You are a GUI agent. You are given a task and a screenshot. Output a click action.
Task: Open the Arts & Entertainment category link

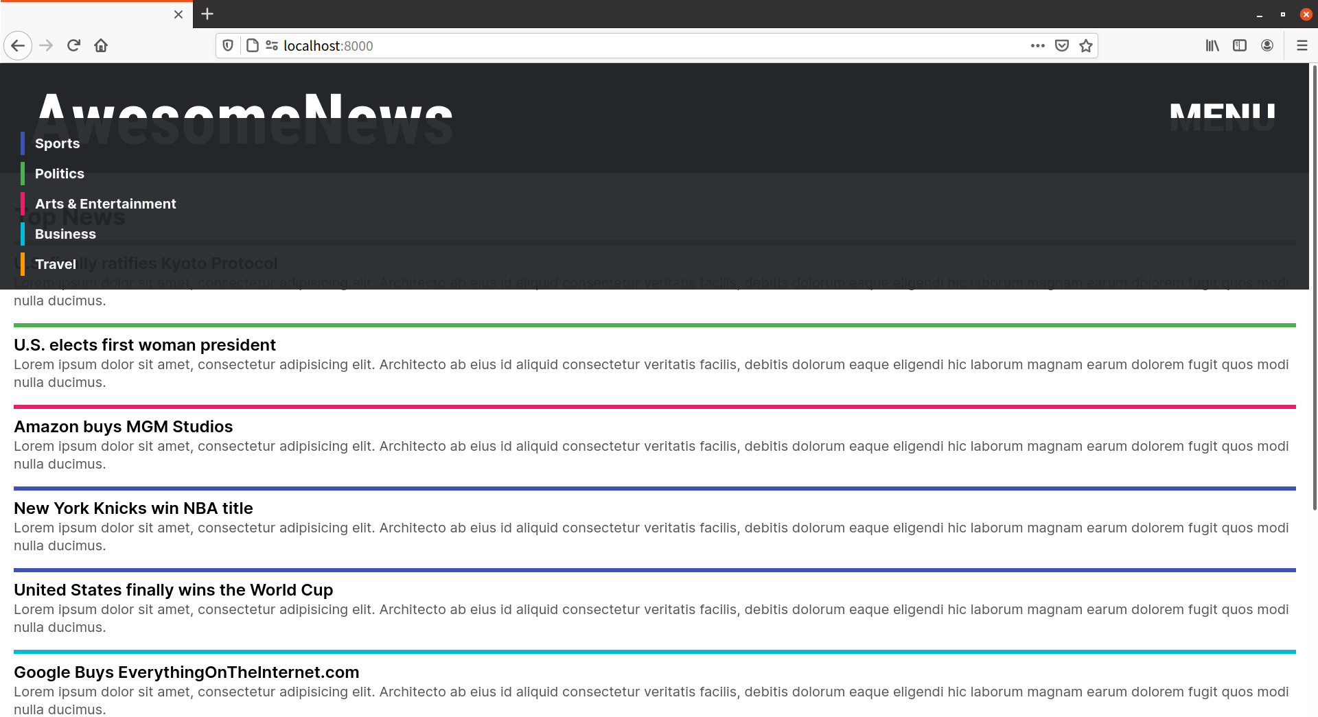pos(105,204)
